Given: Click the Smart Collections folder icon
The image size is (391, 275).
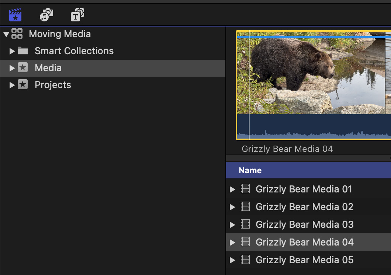Looking at the screenshot, I should pyautogui.click(x=23, y=51).
